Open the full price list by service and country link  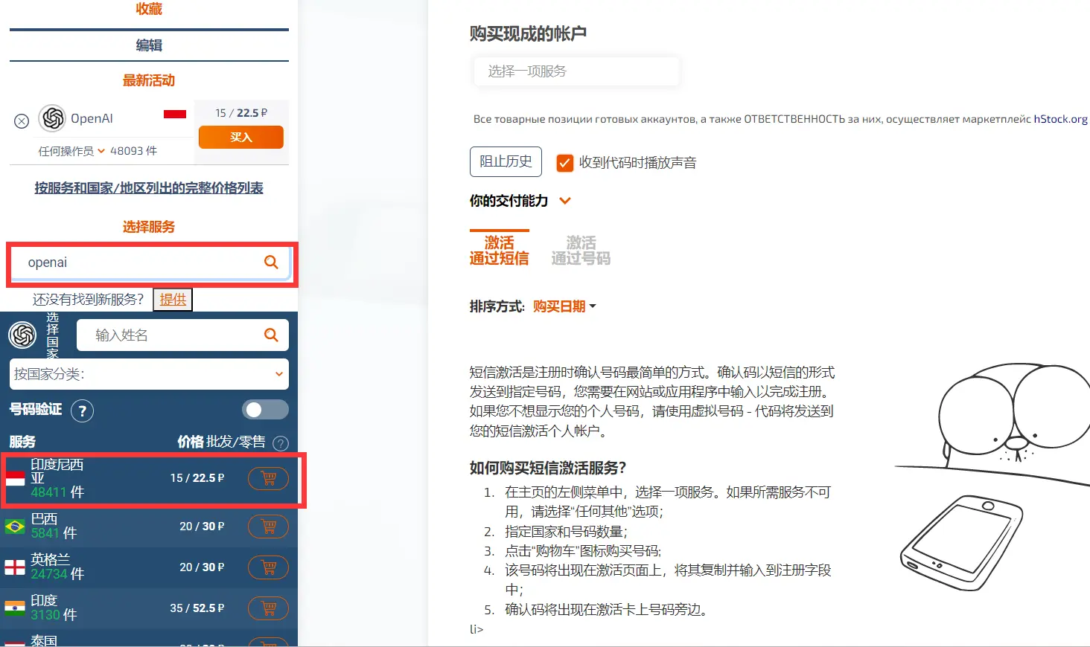pyautogui.click(x=149, y=188)
